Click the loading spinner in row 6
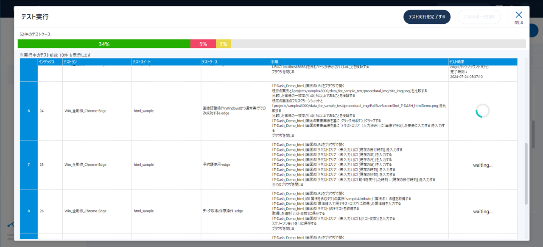 pyautogui.click(x=482, y=111)
